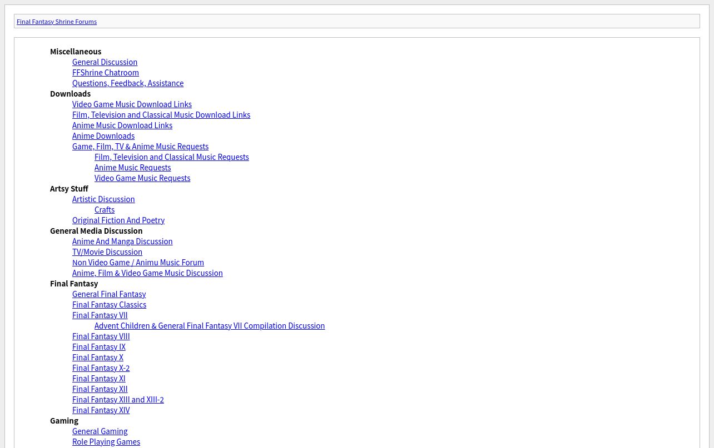Open the Final Fantasy VII forum

100,315
